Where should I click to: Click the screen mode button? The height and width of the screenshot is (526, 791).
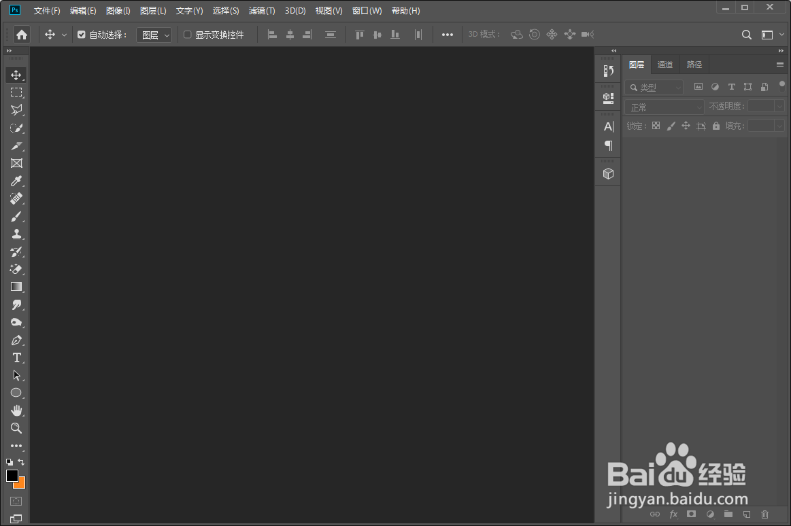[16, 519]
